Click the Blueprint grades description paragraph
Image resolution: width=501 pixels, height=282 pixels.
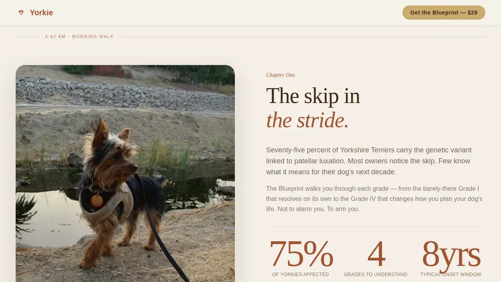375,199
